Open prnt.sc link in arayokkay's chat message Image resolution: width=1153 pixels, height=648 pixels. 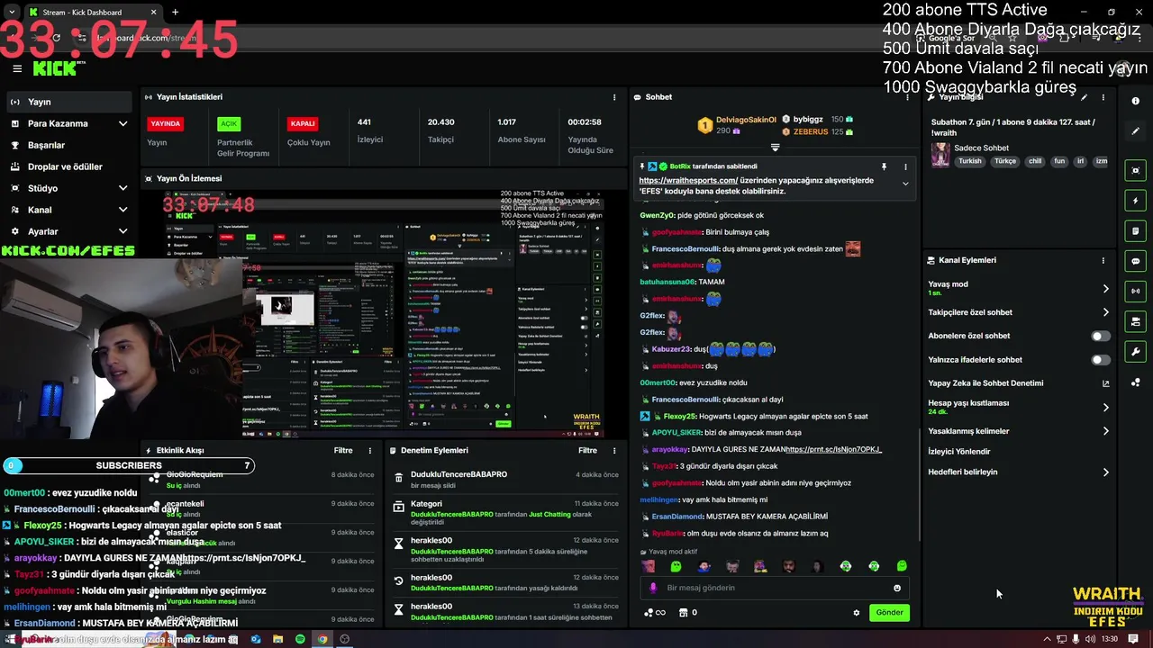click(x=833, y=449)
